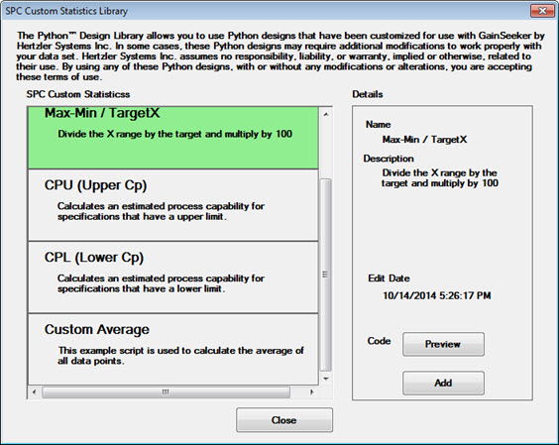This screenshot has width=559, height=445.
Task: Click the list's vertical scroll up arrow
Action: click(325, 114)
